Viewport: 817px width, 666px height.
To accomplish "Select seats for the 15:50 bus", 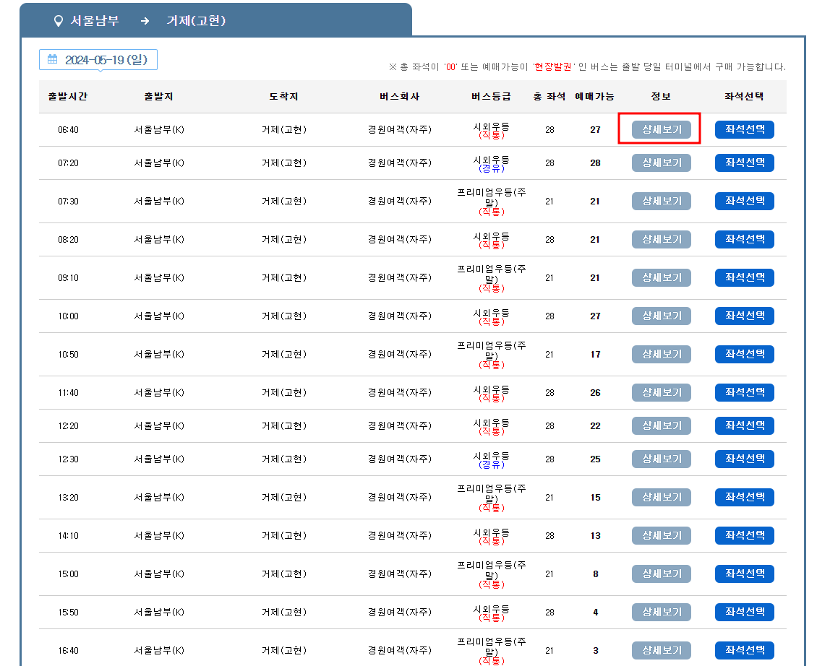I will point(745,612).
